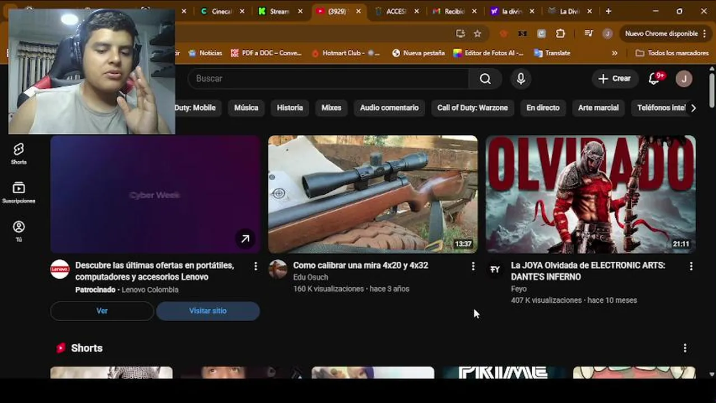Open the Editor de Fotos AI bookmark
This screenshot has height=403, width=716.
(x=489, y=53)
